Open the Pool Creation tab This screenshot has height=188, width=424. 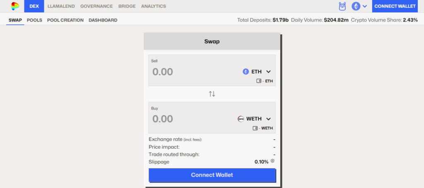pos(65,20)
